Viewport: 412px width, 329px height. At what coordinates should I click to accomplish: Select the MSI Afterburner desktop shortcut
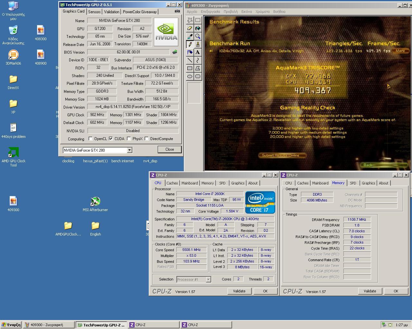coord(95,204)
